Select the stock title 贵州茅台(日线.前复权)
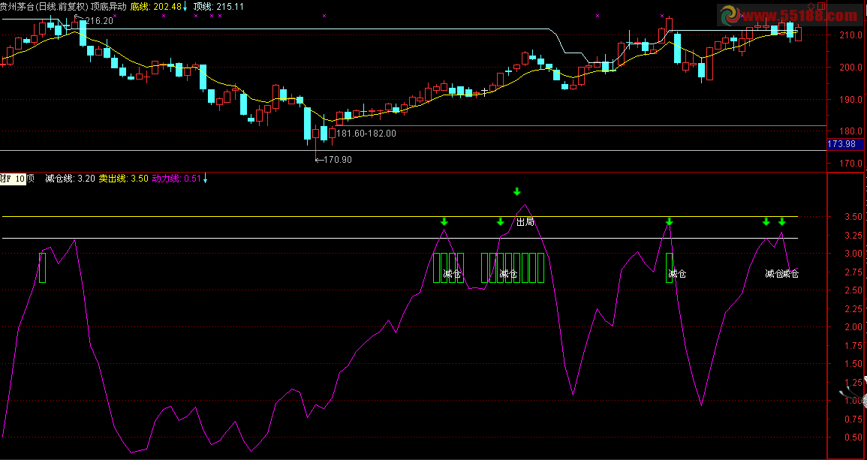Image resolution: width=867 pixels, height=460 pixels. click(44, 7)
